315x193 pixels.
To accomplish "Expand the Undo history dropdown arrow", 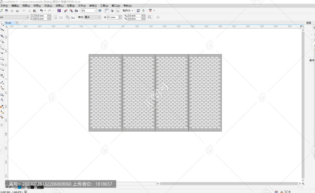I will [45, 10].
